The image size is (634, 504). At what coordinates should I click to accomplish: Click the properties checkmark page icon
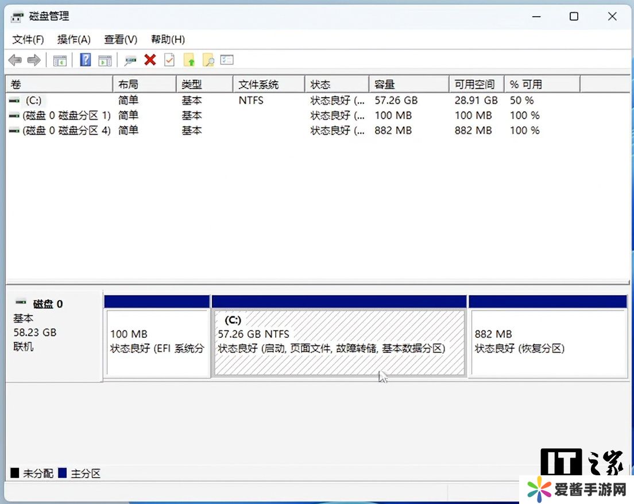click(169, 60)
